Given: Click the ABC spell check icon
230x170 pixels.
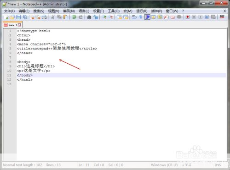Looking at the screenshot, I should tap(222, 17).
